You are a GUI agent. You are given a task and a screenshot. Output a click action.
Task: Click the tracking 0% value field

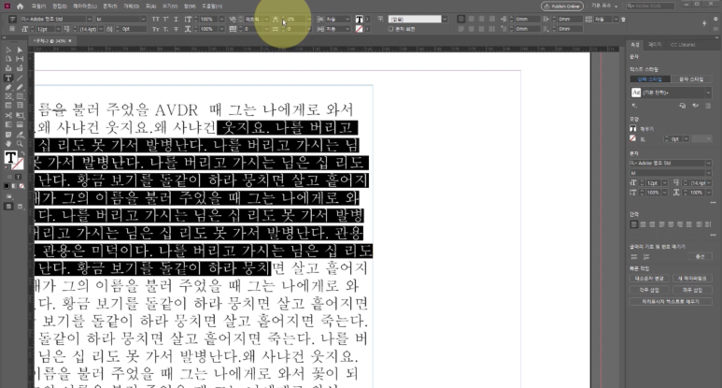[295, 20]
